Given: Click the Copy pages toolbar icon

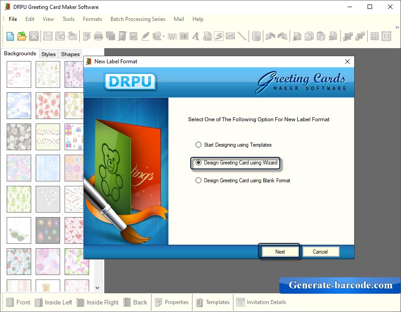Looking at the screenshot, I should (309, 36).
